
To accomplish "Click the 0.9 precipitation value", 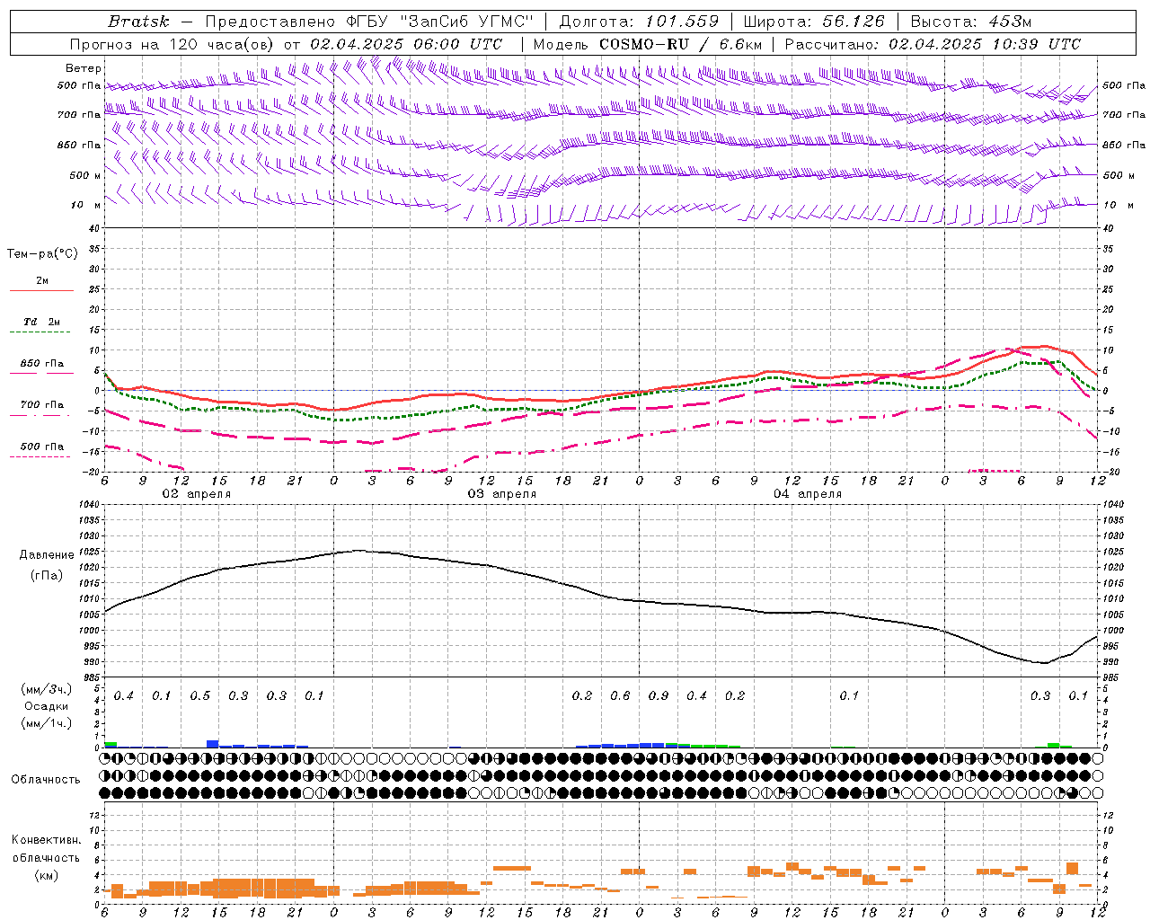I will pos(659,695).
